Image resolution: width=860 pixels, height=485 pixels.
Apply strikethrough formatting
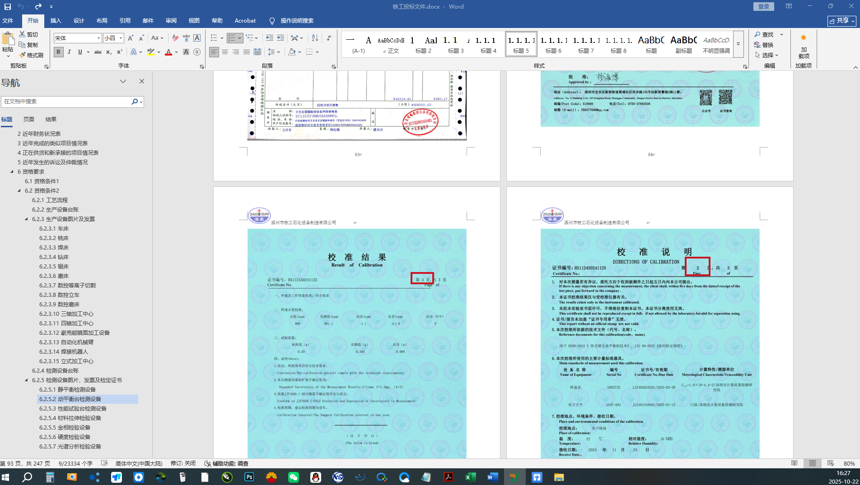[98, 52]
